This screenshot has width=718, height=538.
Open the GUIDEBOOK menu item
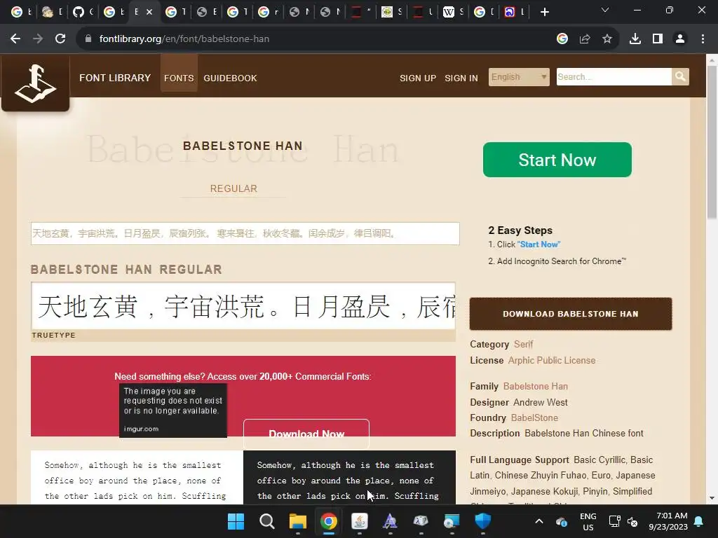pyautogui.click(x=230, y=78)
